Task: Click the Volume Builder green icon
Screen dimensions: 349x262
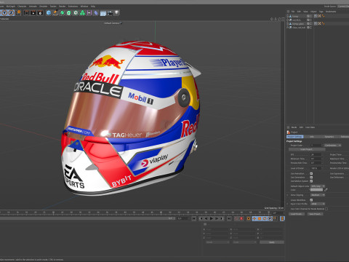Action: click(82, 12)
